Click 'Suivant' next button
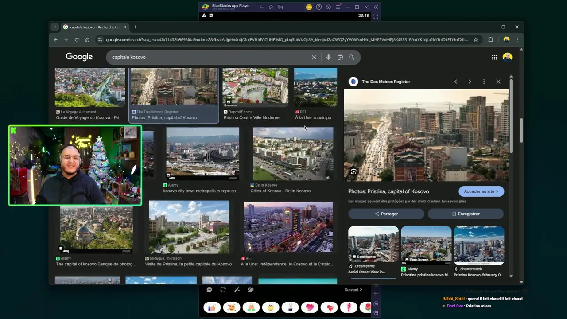This screenshot has width=567, height=319. pyautogui.click(x=353, y=290)
